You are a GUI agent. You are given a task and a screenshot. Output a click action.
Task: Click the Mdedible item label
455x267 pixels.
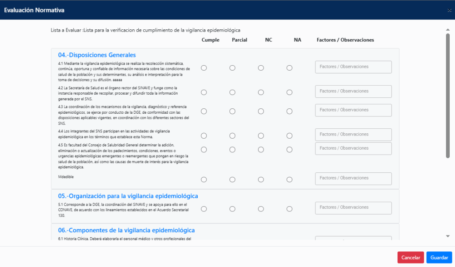coord(66,177)
